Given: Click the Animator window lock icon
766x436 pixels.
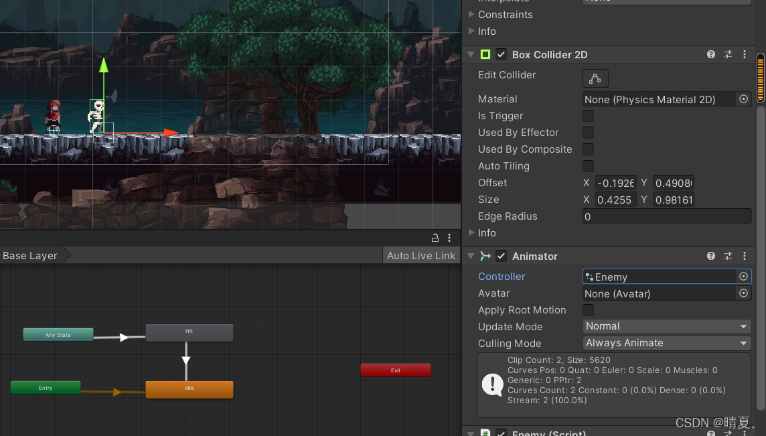Looking at the screenshot, I should coord(435,238).
